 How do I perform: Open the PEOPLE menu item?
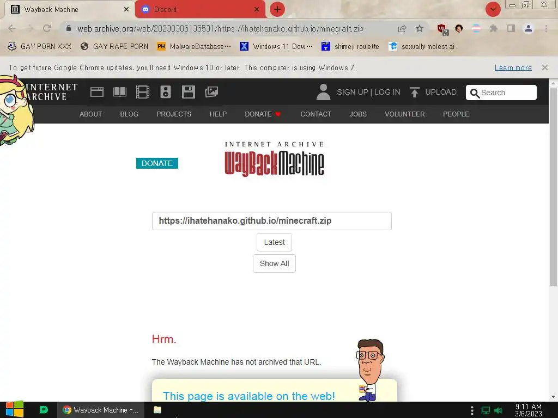coord(456,114)
